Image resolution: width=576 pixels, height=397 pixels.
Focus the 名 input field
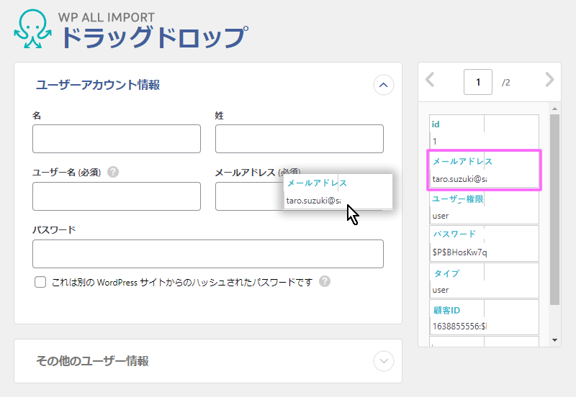pyautogui.click(x=117, y=139)
